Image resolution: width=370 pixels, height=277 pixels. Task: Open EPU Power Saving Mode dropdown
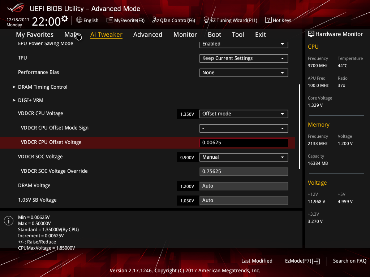coord(244,44)
